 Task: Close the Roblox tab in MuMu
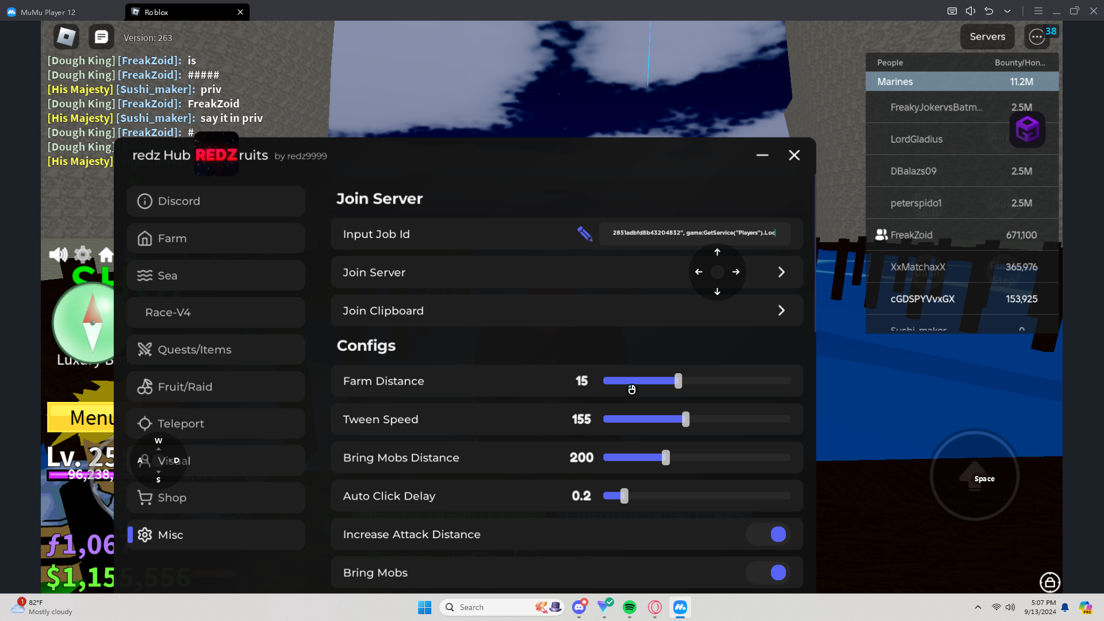coord(240,12)
